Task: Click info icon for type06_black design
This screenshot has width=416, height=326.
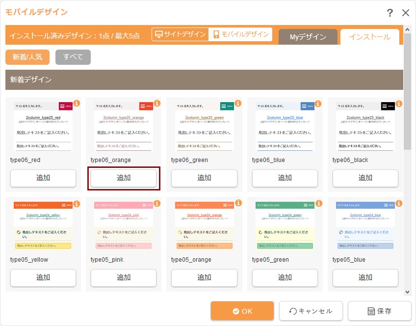Action: 399,104
